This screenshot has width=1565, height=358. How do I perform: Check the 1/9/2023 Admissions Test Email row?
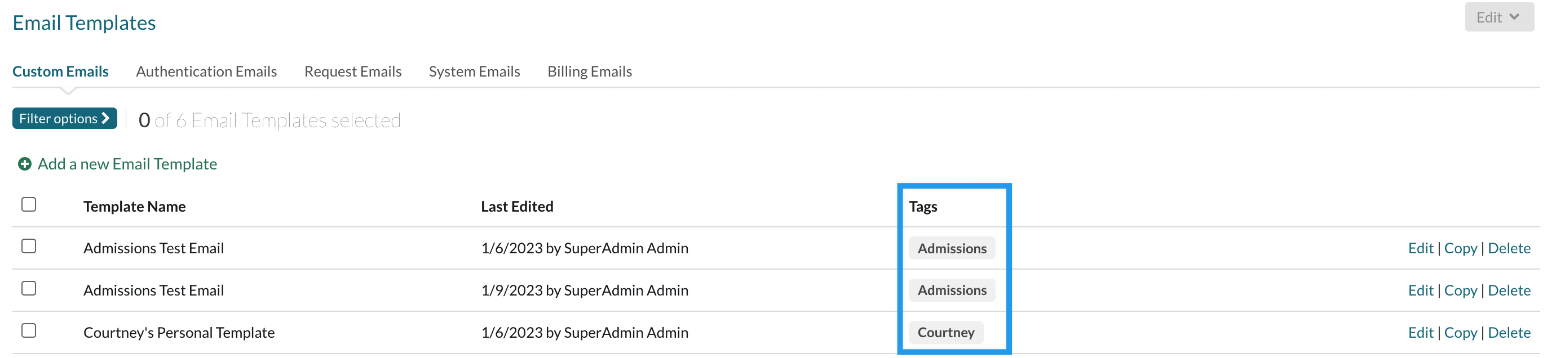click(x=29, y=288)
